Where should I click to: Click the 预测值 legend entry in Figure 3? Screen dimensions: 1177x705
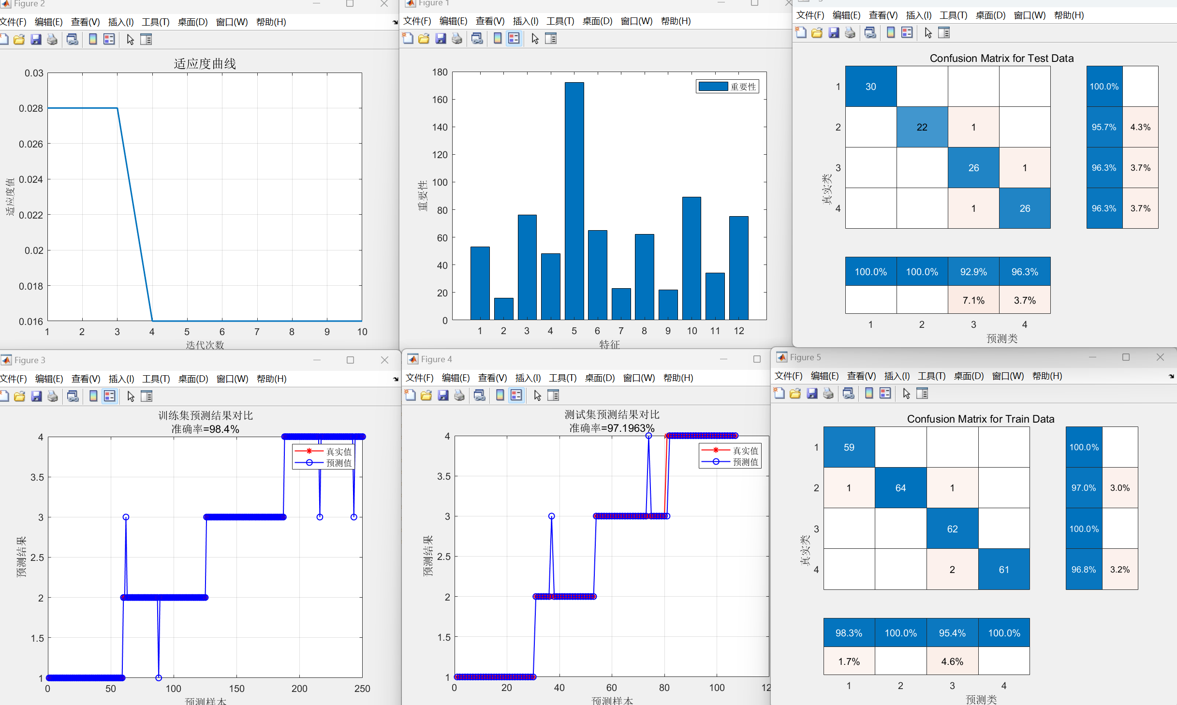pos(338,463)
